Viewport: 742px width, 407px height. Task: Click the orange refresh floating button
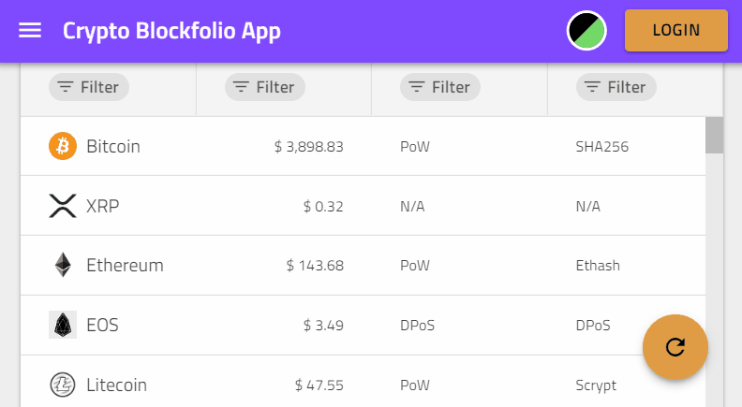(x=675, y=347)
